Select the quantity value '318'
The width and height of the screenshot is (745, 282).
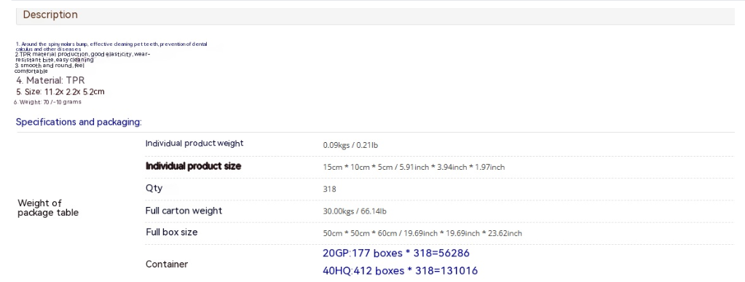point(329,189)
